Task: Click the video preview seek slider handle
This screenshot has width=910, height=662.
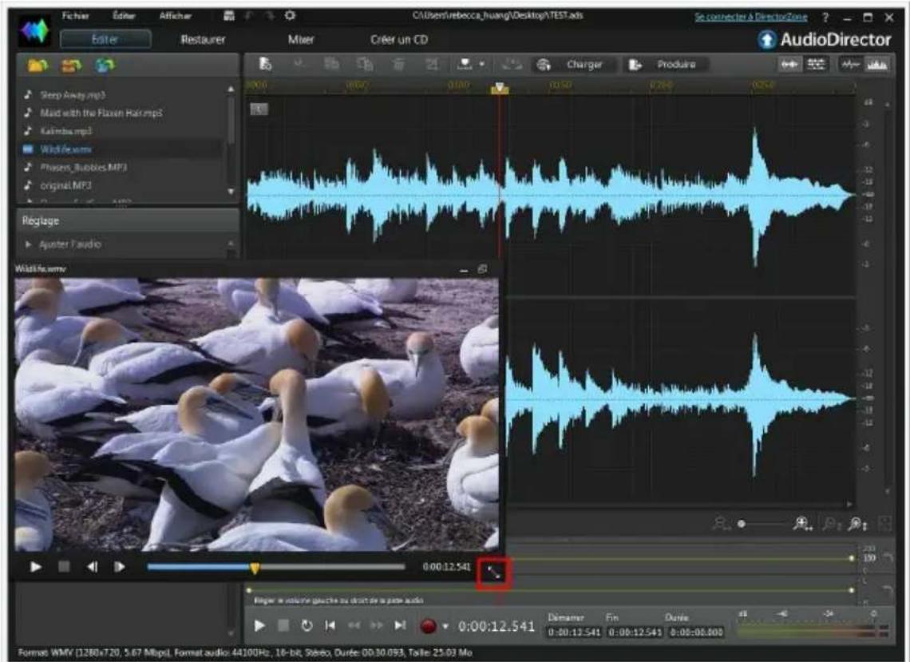Action: [x=255, y=567]
